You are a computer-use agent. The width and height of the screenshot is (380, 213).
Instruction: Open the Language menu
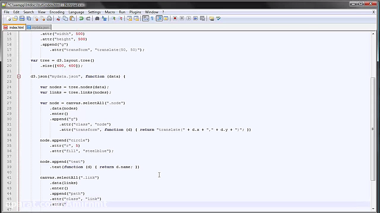click(x=76, y=12)
